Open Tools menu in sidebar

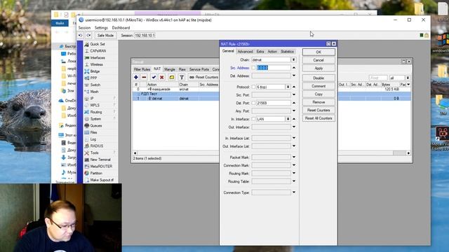tap(94, 153)
